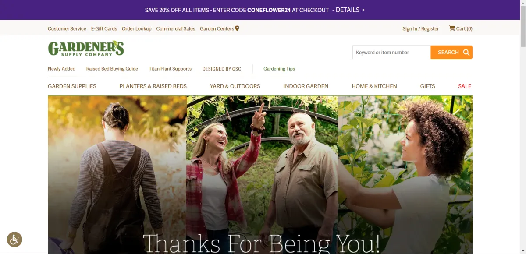Open the Gardening Tips link
This screenshot has height=254, width=526.
tap(279, 69)
